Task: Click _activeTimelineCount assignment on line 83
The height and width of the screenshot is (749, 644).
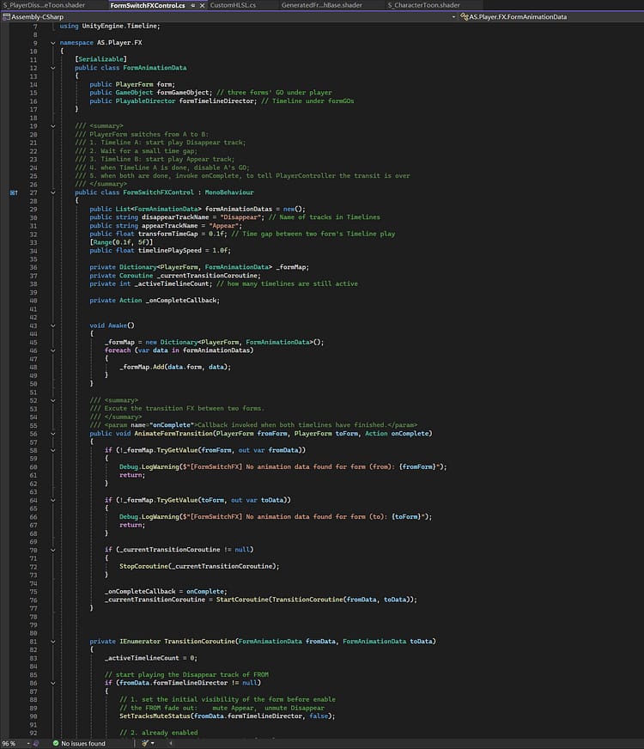Action: pyautogui.click(x=151, y=658)
